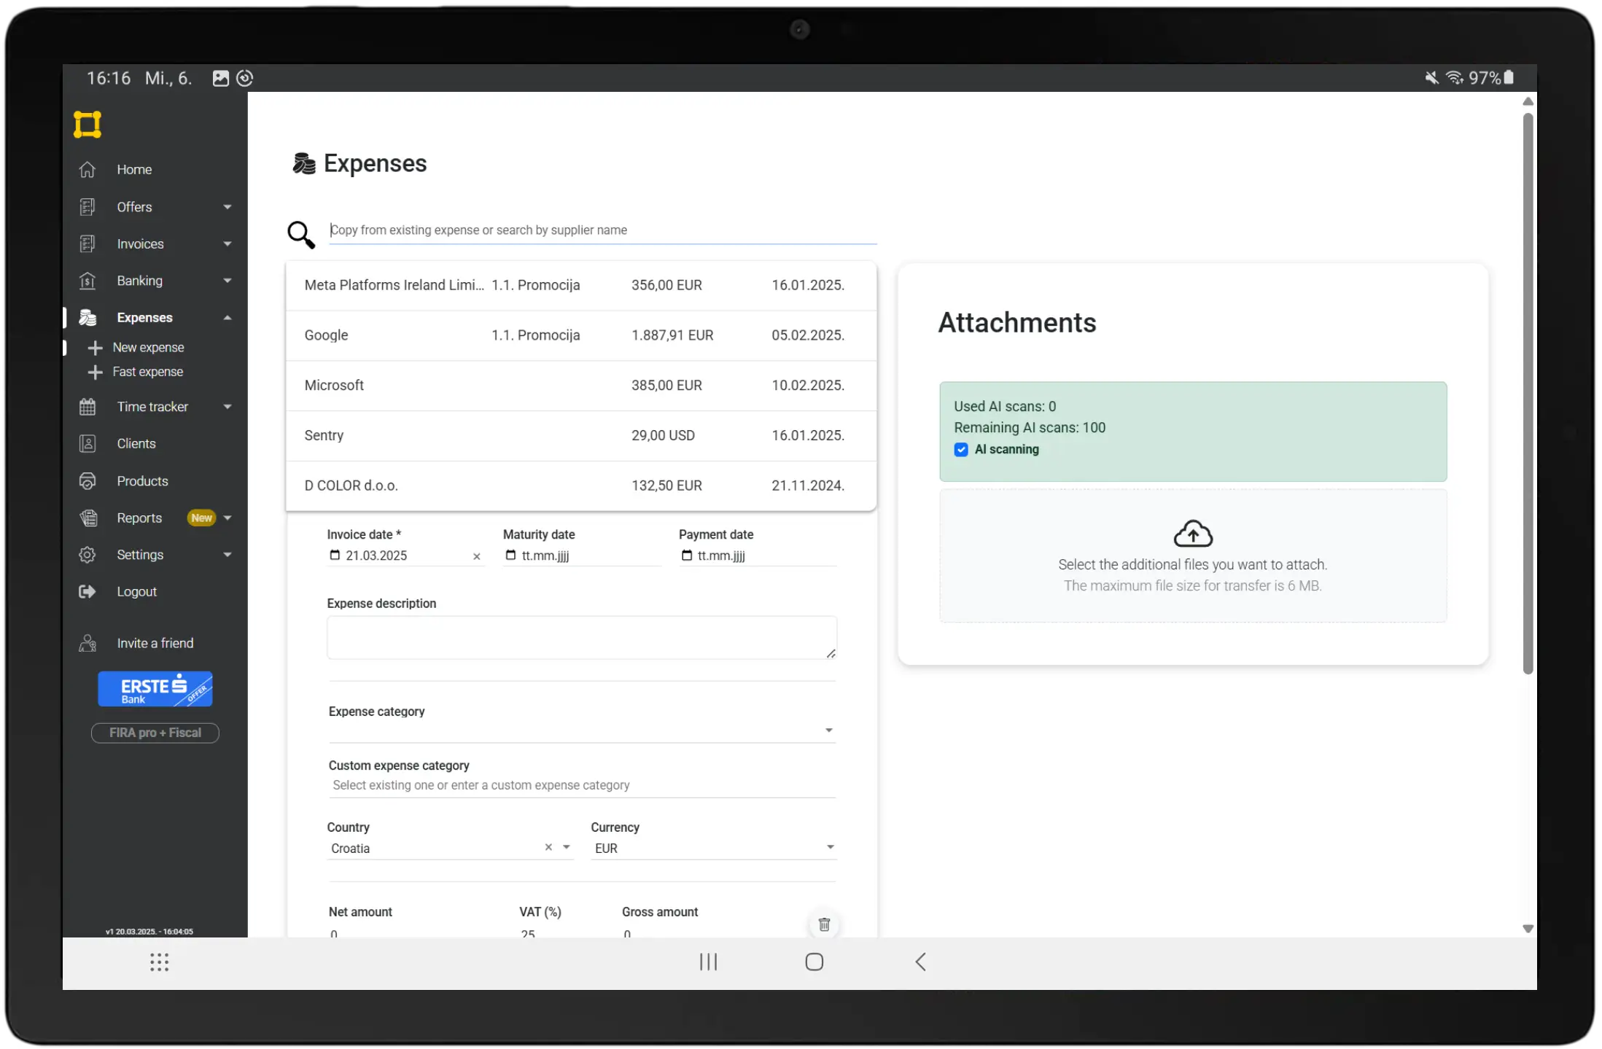Image resolution: width=1602 pixels, height=1049 pixels.
Task: Open Home menu item
Action: pos(134,170)
